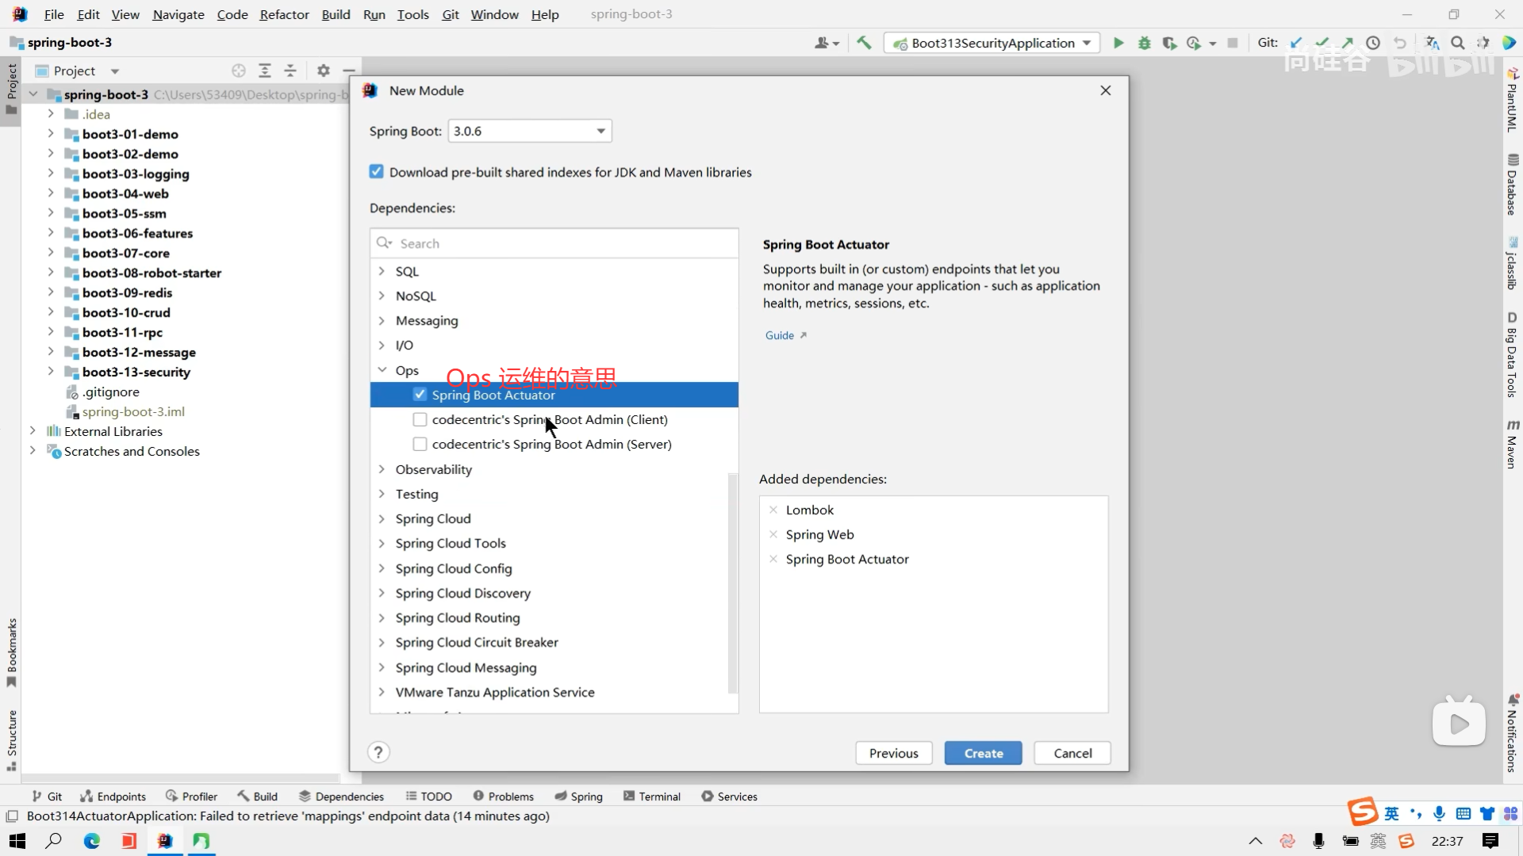Image resolution: width=1523 pixels, height=856 pixels.
Task: Toggle download pre-built shared indexes checkbox
Action: click(376, 172)
